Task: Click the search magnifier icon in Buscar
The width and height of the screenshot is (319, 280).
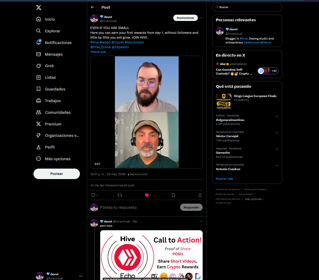Action: point(217,7)
